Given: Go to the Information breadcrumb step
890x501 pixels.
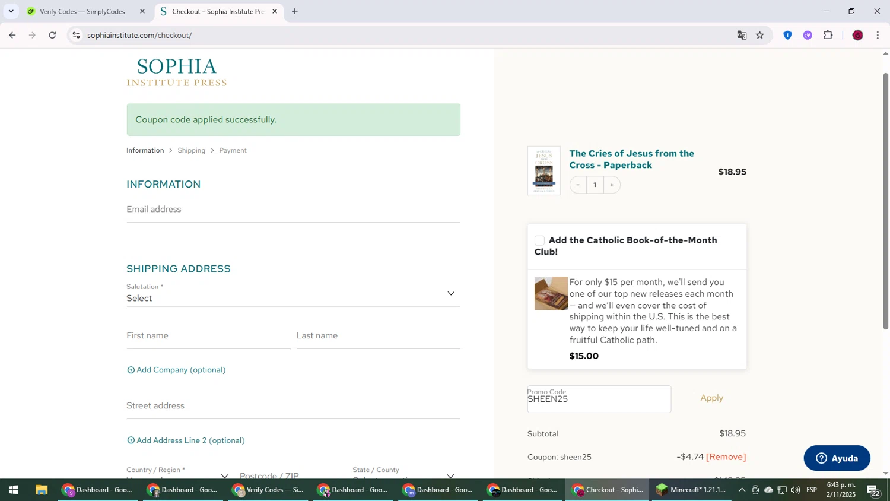Looking at the screenshot, I should [145, 150].
